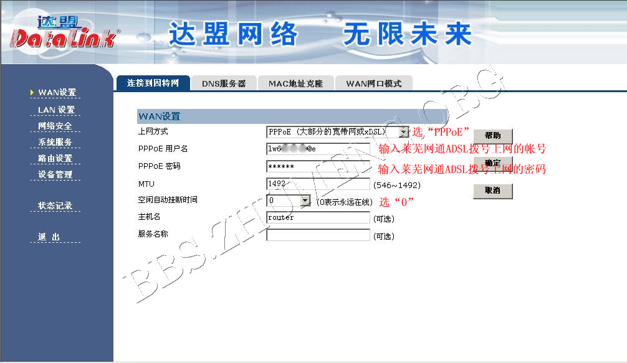Open the 上网方式 PPPoE dropdown
The width and height of the screenshot is (627, 363).
337,132
